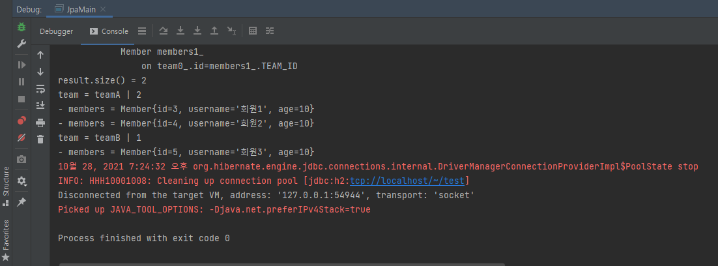Rerun JpaMain with the green bug icon
Screen dimensions: 718x266
pyautogui.click(x=22, y=27)
